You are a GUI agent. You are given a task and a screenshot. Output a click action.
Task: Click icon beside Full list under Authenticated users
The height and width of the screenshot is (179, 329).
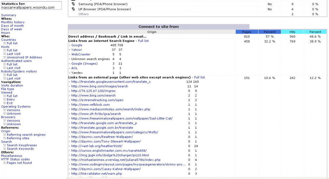coord(4,64)
